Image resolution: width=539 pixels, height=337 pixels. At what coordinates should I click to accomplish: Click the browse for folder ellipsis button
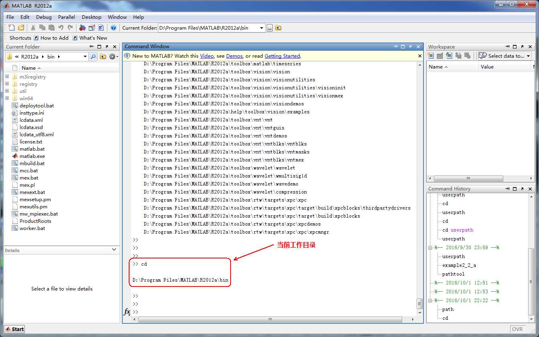pyautogui.click(x=270, y=28)
